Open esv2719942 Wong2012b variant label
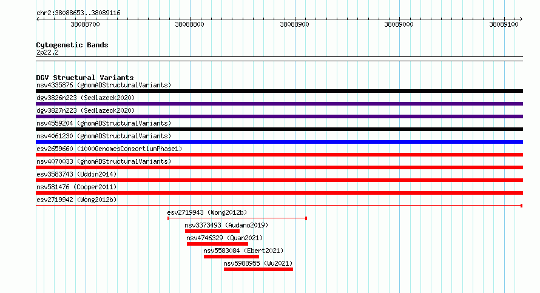This screenshot has width=540, height=293. point(76,200)
